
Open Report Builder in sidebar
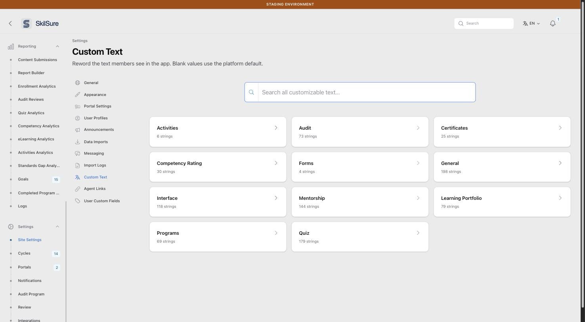click(31, 73)
